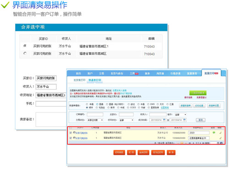Click the orange 设为已打印 button
Viewport: 229px width, 170px height.
158,152
